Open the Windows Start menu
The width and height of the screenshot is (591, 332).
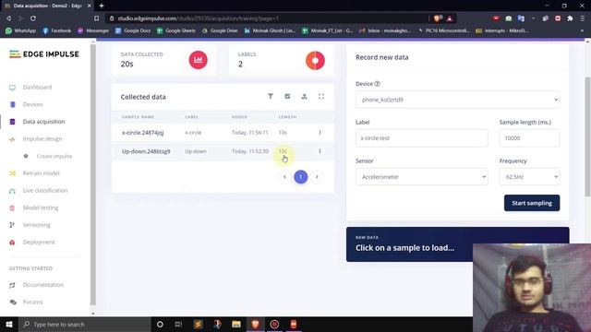[9, 324]
